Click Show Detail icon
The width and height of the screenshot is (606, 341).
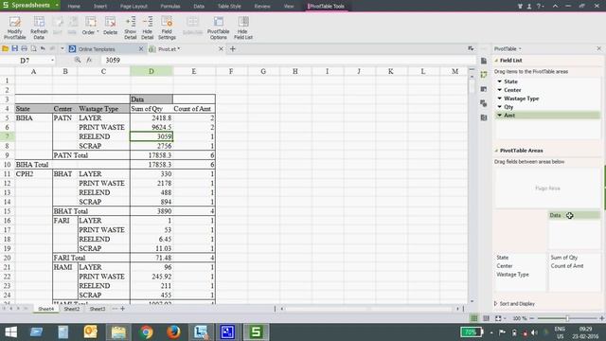(x=131, y=27)
